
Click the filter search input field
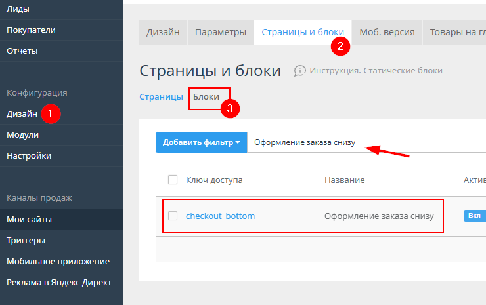(x=368, y=142)
